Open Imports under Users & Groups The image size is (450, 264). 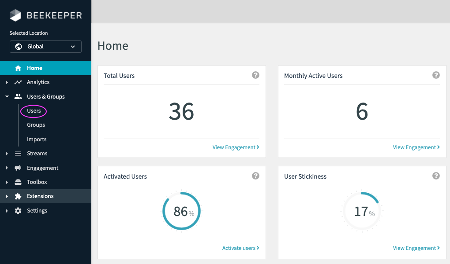(x=37, y=139)
